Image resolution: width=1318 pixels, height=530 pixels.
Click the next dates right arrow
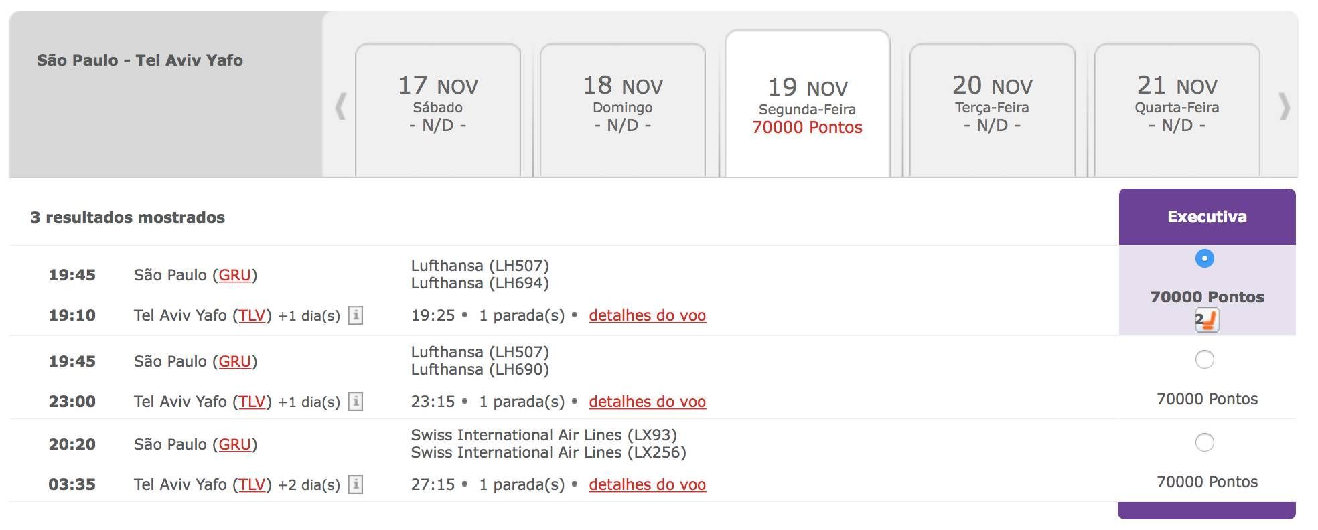1284,106
